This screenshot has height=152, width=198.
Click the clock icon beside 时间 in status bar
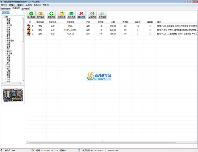click(x=33, y=150)
